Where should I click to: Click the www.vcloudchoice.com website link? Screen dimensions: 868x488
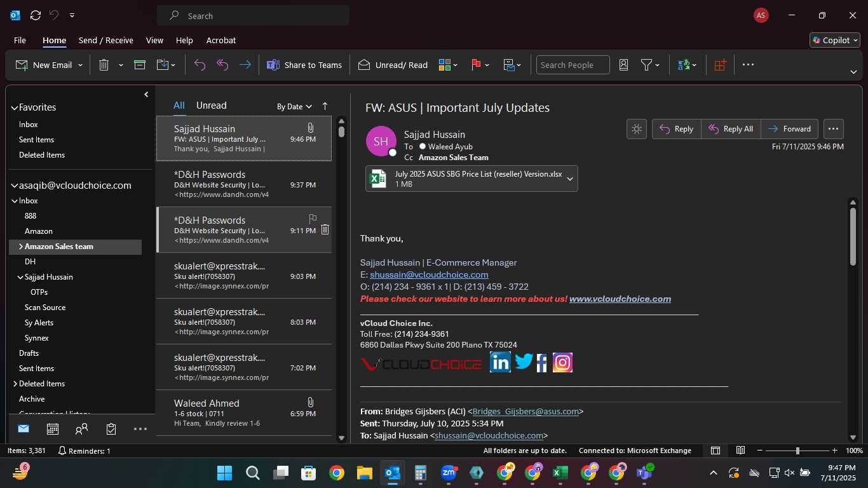click(x=620, y=299)
